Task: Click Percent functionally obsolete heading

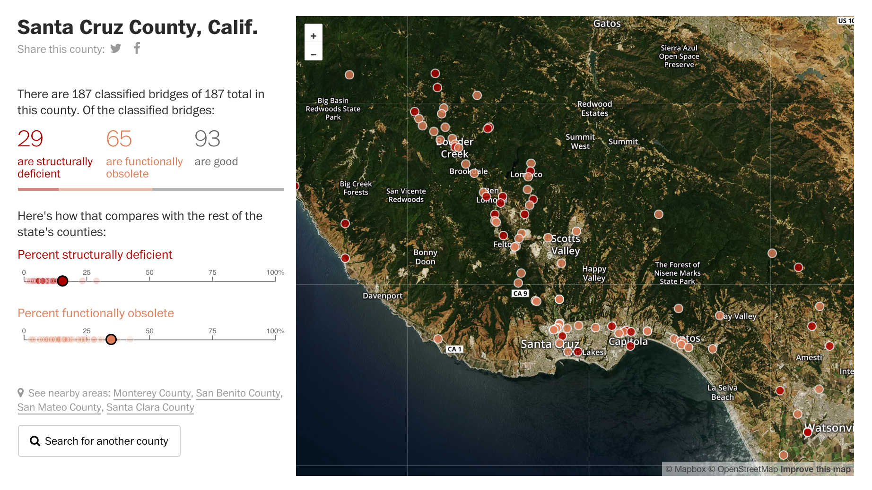Action: point(96,313)
